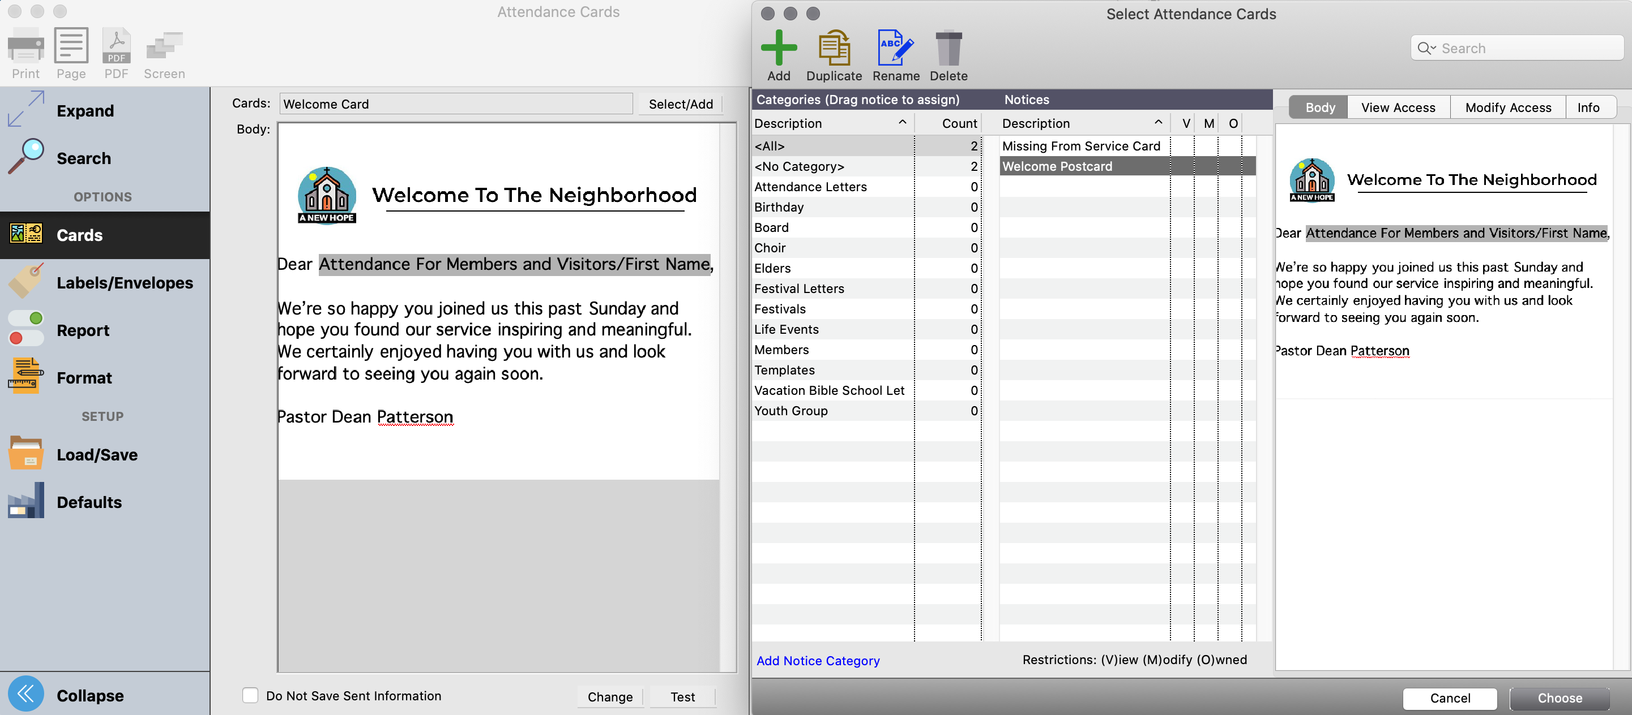
Task: Click the Rename toolbar icon
Action: (895, 48)
